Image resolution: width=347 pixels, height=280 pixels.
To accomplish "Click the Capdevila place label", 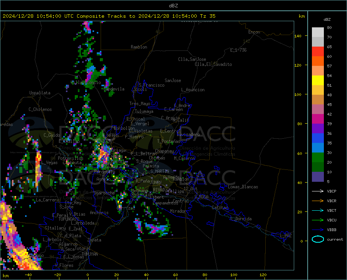I will [114, 89].
